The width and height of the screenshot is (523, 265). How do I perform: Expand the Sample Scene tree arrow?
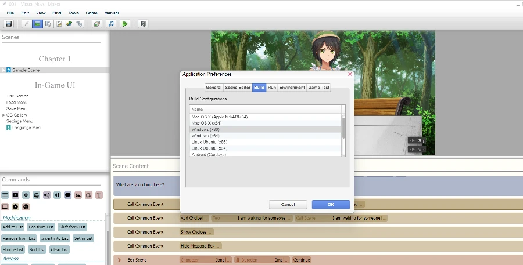tap(3, 70)
